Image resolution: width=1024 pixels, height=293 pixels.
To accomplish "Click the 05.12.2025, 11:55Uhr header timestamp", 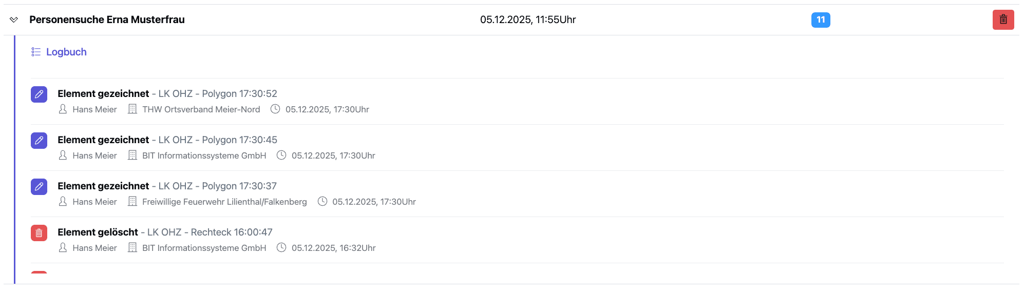I will [x=528, y=19].
